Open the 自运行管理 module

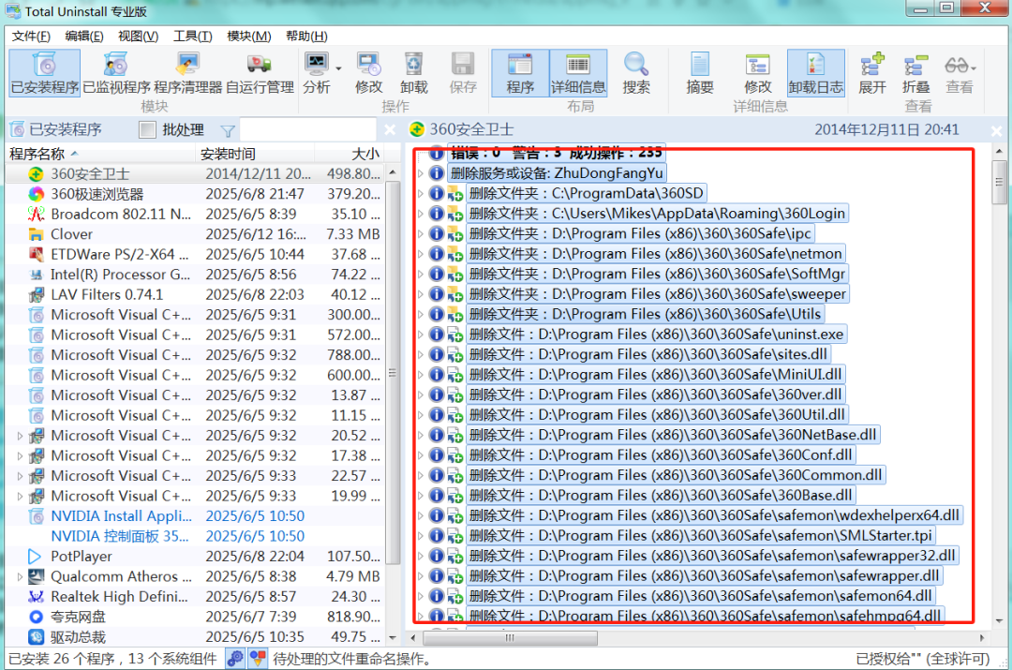click(x=260, y=73)
